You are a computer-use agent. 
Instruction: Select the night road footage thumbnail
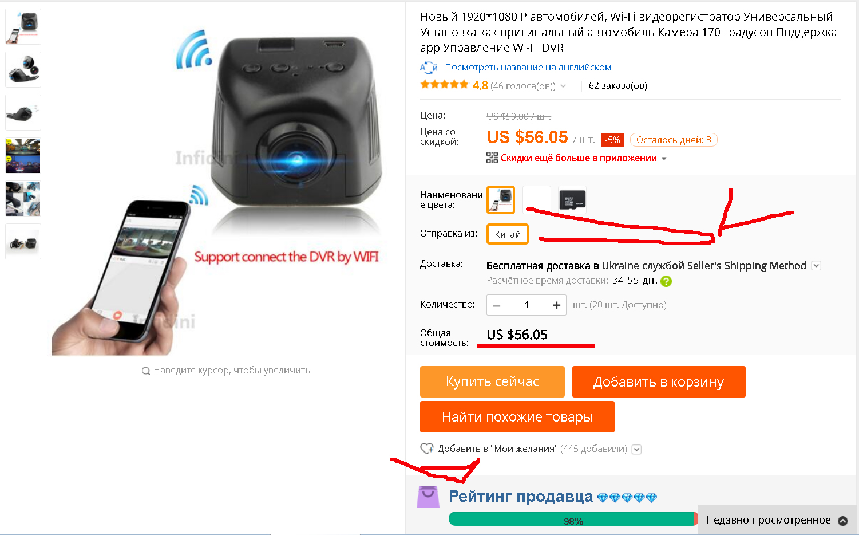23,156
